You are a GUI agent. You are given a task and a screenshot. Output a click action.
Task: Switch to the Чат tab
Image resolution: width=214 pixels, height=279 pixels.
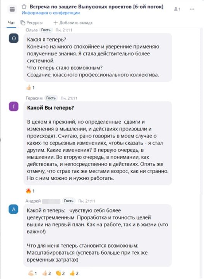point(11,23)
